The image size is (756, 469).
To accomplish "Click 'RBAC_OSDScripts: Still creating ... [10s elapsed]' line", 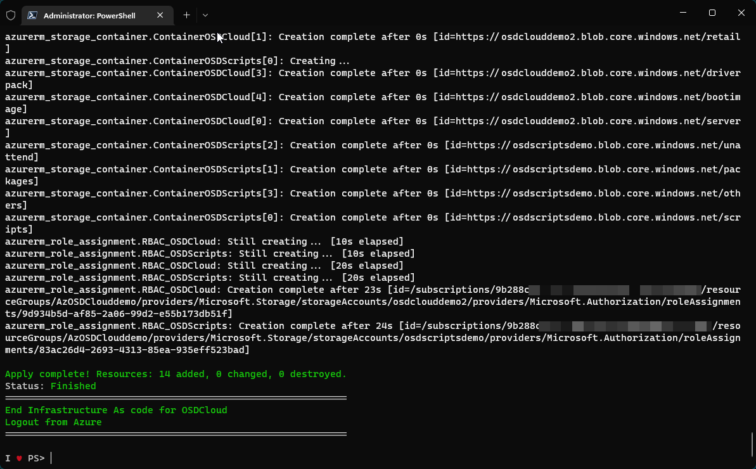I will coord(210,254).
